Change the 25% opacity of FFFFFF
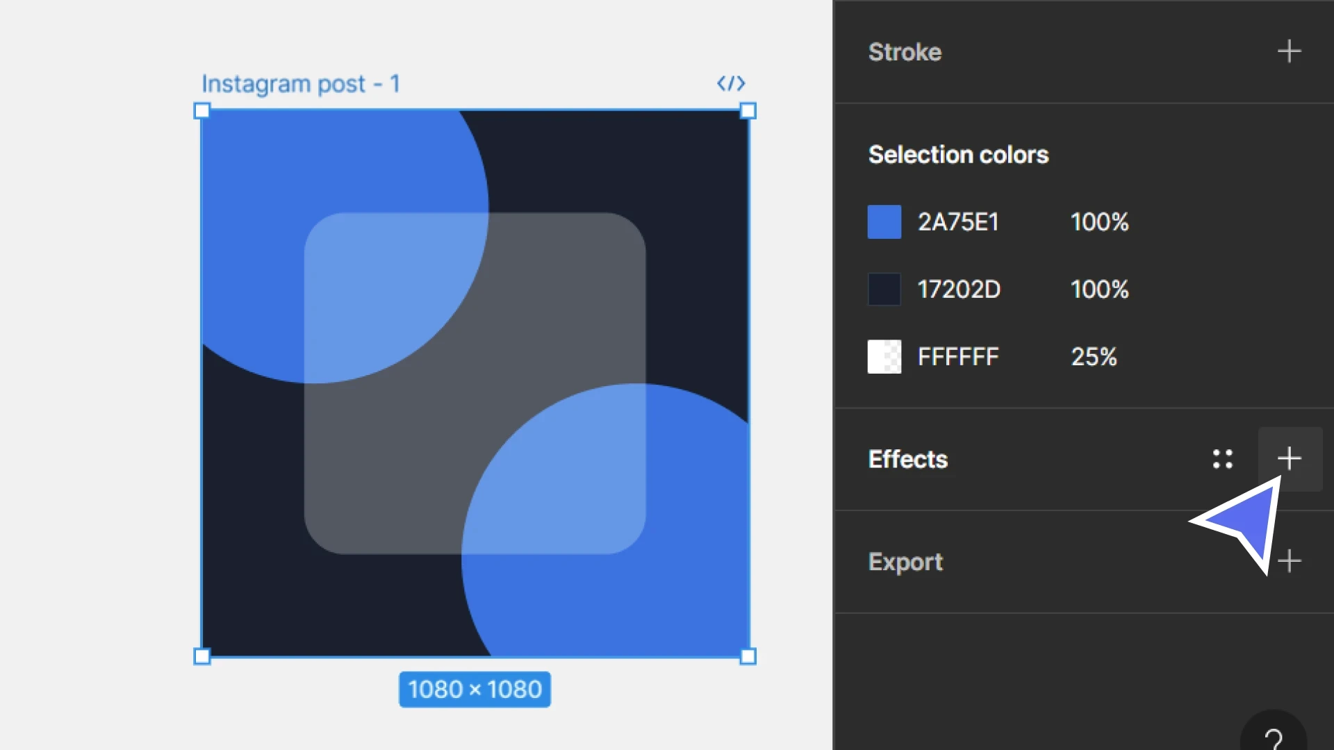Viewport: 1334px width, 750px height. coord(1094,356)
